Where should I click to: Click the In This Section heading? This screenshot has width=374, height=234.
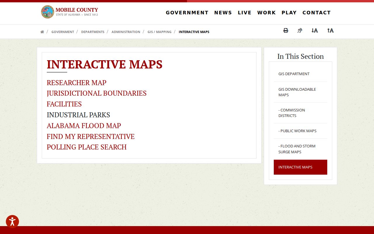(x=300, y=56)
